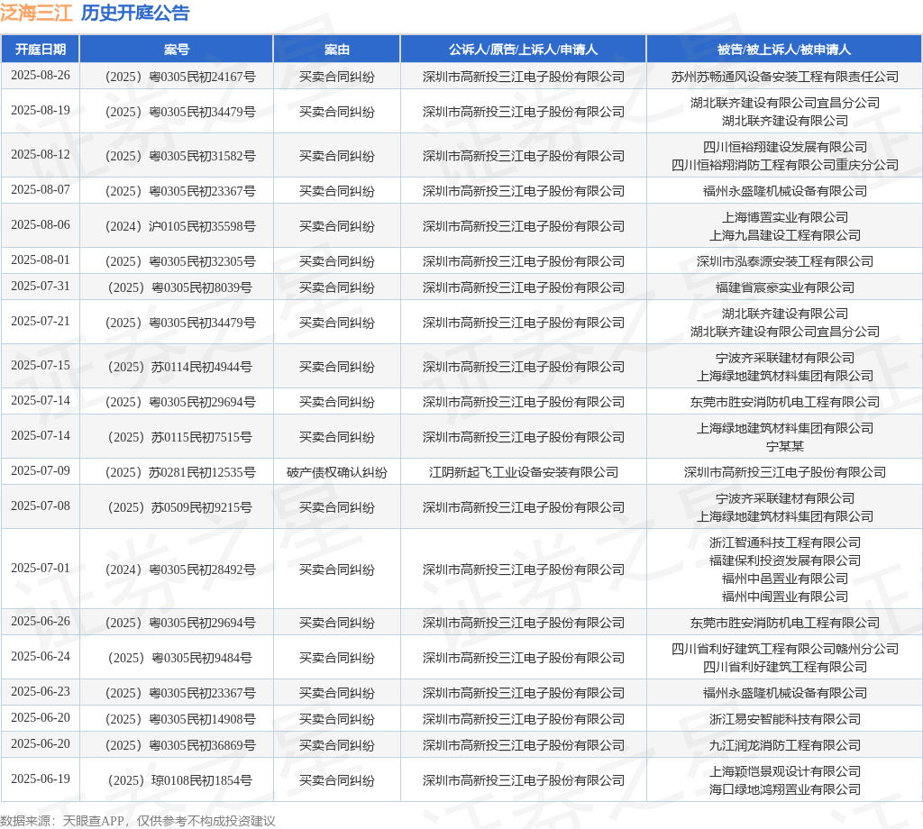
Task: Select date 2025-07-21
Action: coord(40,322)
